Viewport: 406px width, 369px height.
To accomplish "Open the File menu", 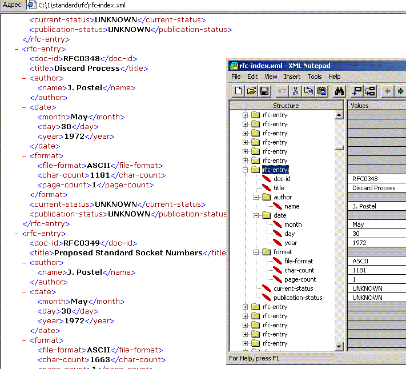I will 236,77.
